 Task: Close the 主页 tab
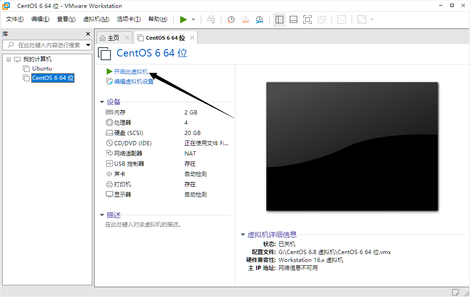(127, 38)
